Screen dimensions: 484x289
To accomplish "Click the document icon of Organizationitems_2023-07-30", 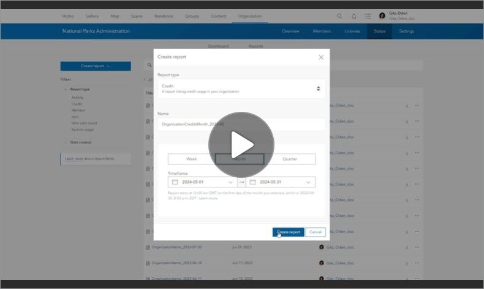I will pyautogui.click(x=148, y=247).
